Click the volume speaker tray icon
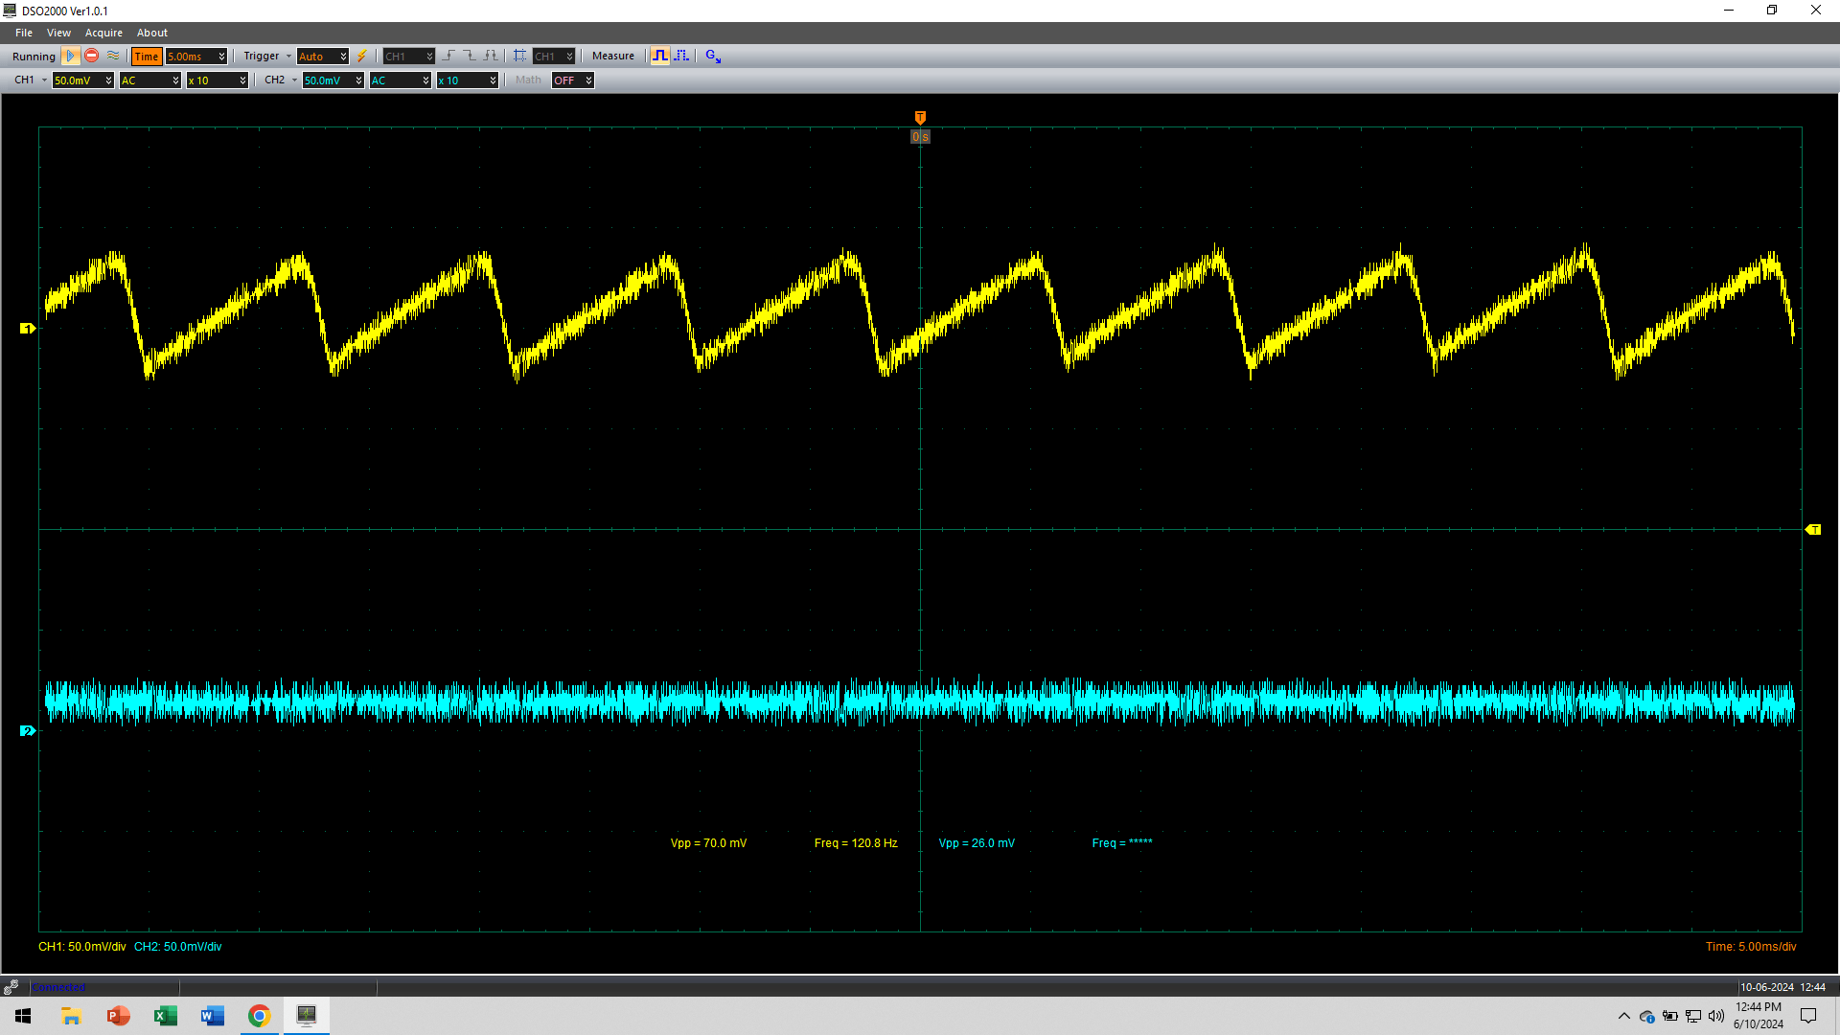The height and width of the screenshot is (1035, 1840). point(1715,1016)
